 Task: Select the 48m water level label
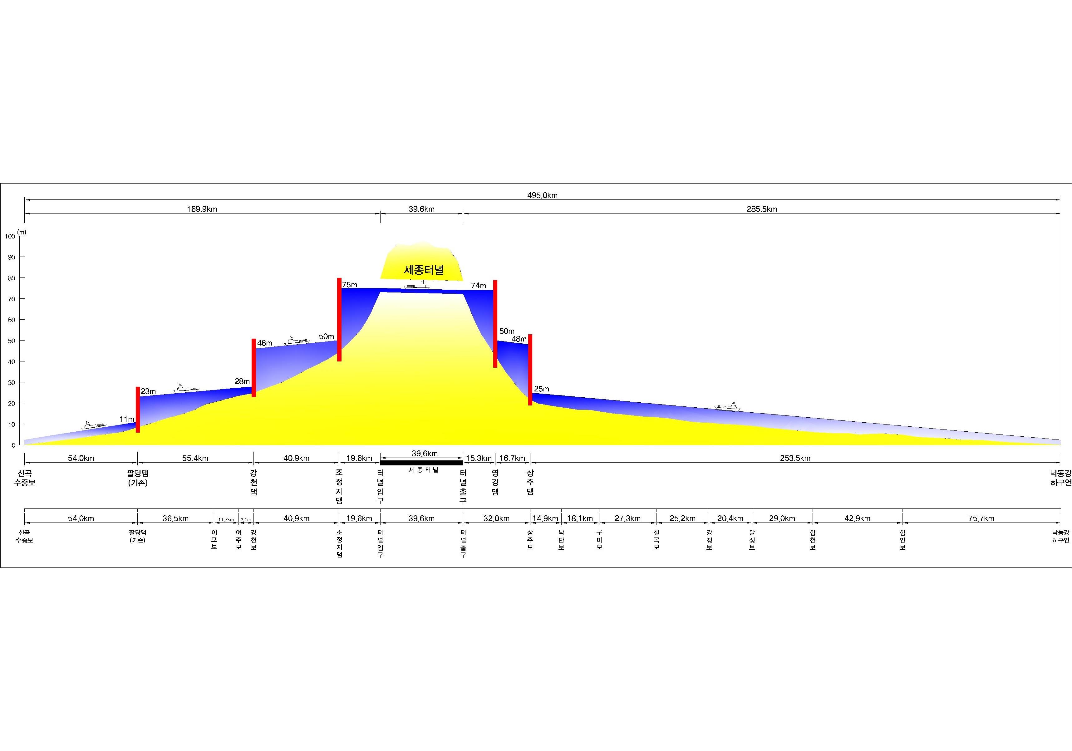[x=519, y=339]
